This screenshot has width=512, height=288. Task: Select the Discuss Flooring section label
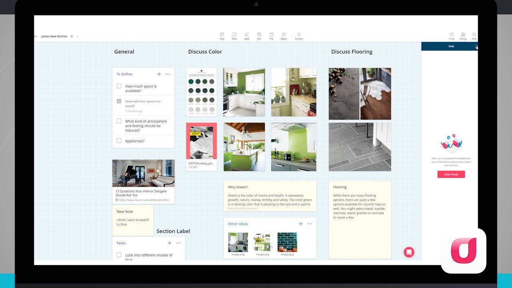click(x=352, y=52)
